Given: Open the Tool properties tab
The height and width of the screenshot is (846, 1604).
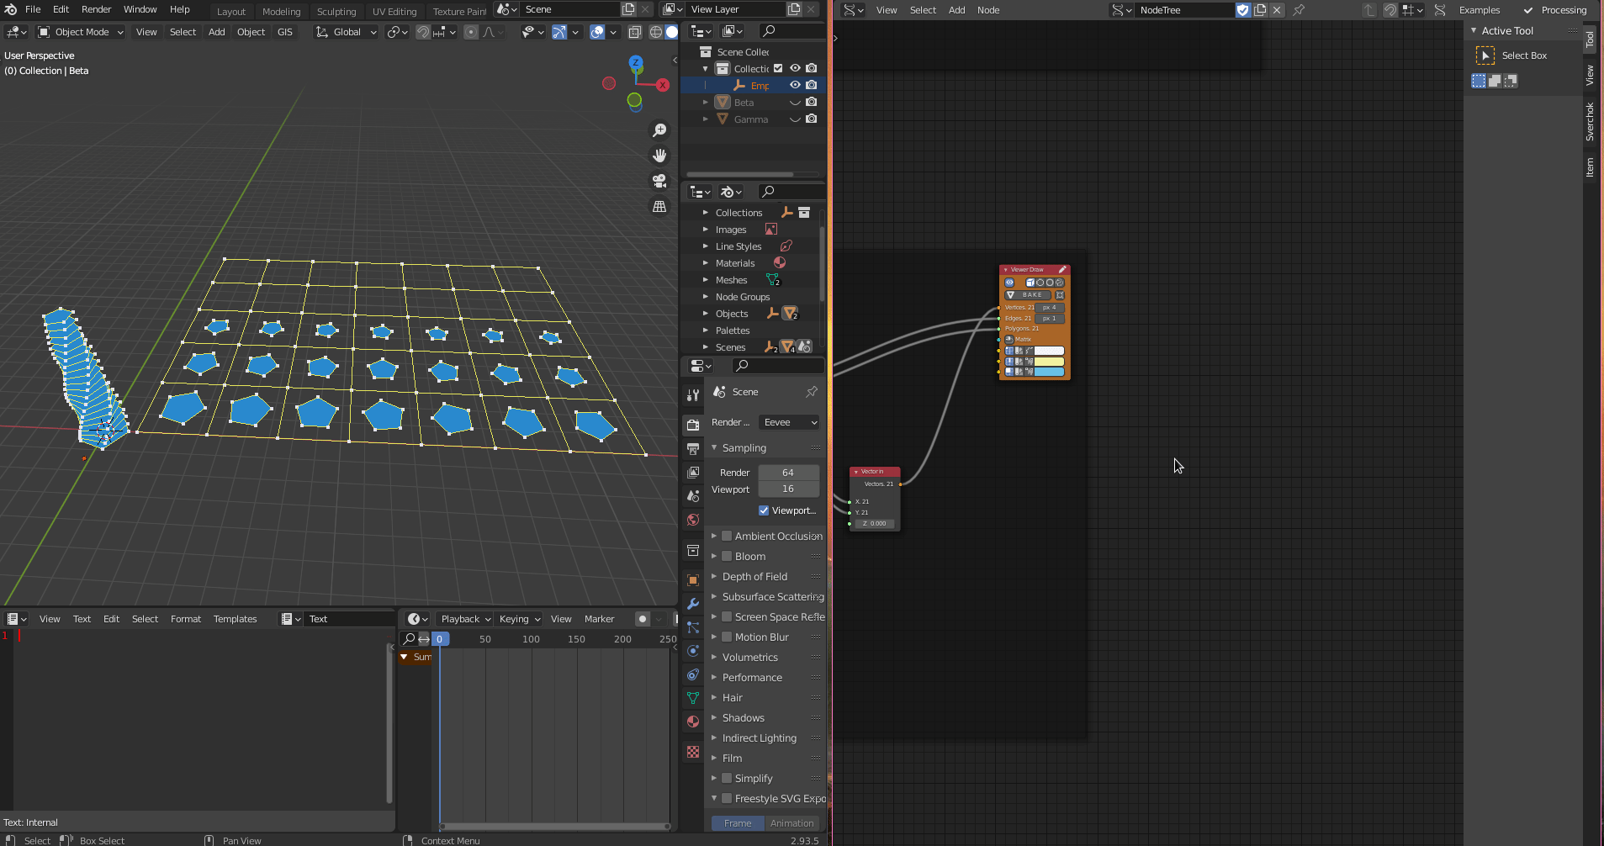Looking at the screenshot, I should click(x=693, y=394).
